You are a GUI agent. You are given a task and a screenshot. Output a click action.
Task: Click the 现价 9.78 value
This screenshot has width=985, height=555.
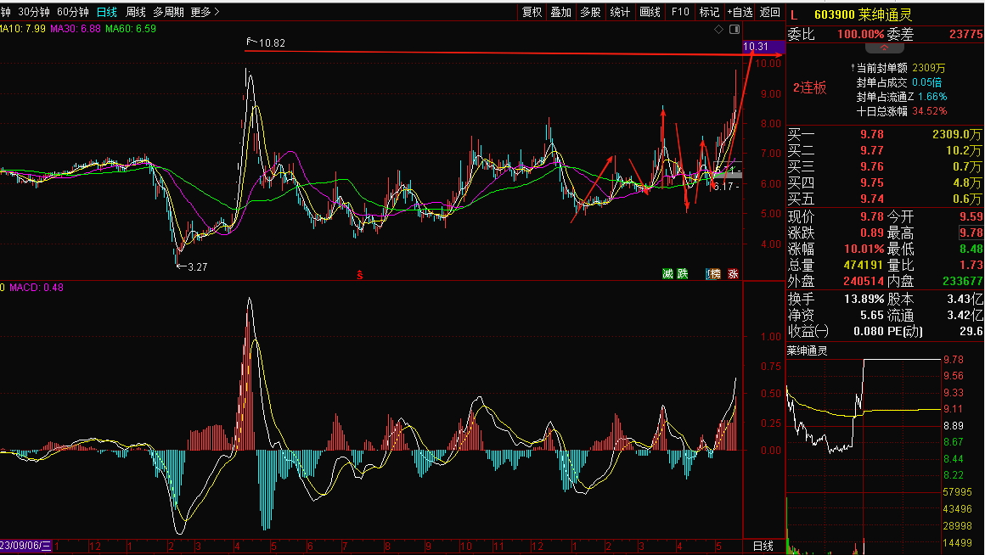[x=872, y=216]
